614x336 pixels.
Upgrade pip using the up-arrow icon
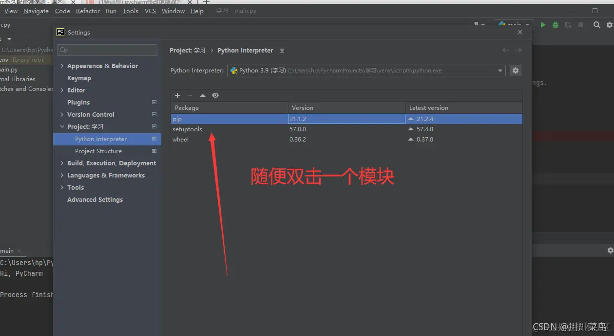(x=203, y=95)
